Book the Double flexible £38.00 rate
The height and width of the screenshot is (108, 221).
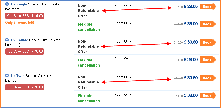[x=207, y=60]
